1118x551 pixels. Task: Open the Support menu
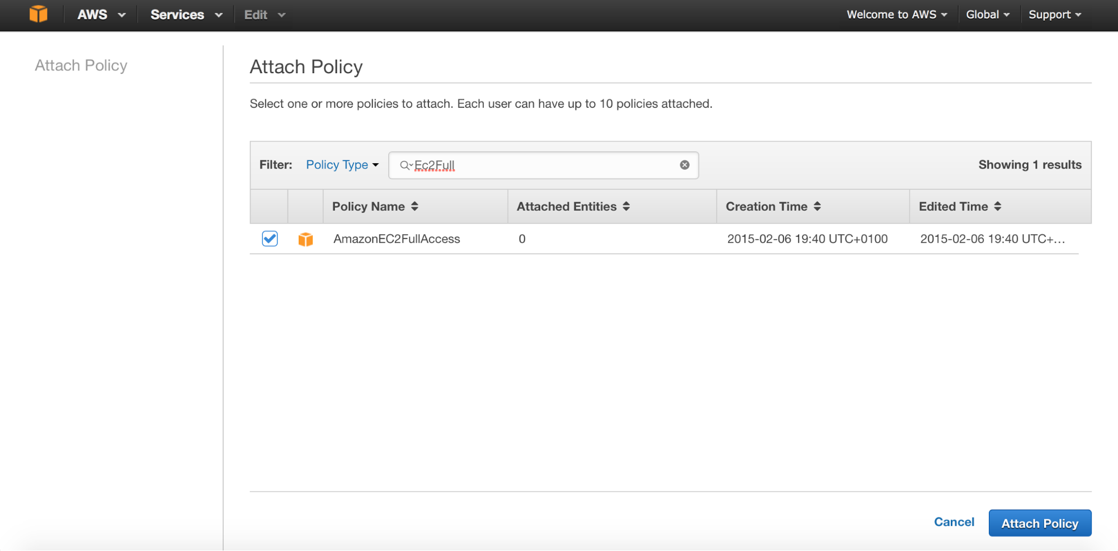[1055, 15]
